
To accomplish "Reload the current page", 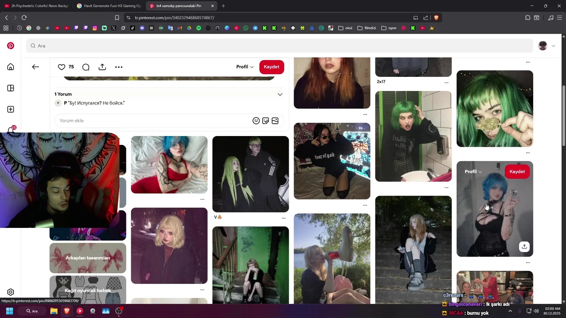I will 24,18.
